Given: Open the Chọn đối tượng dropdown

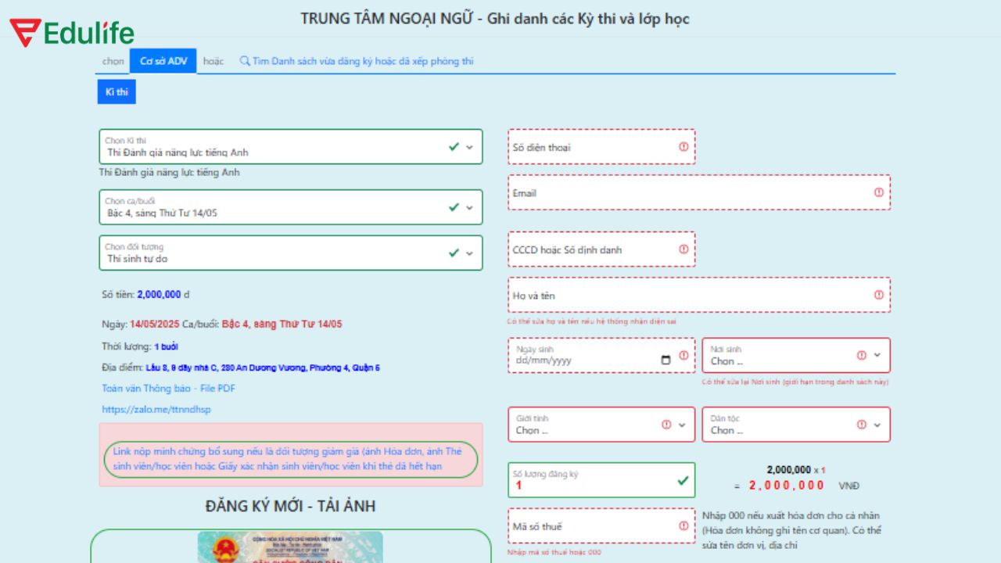Looking at the screenshot, I should 468,253.
